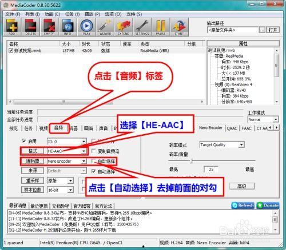Open the 列表 (I) menu

coord(33,14)
